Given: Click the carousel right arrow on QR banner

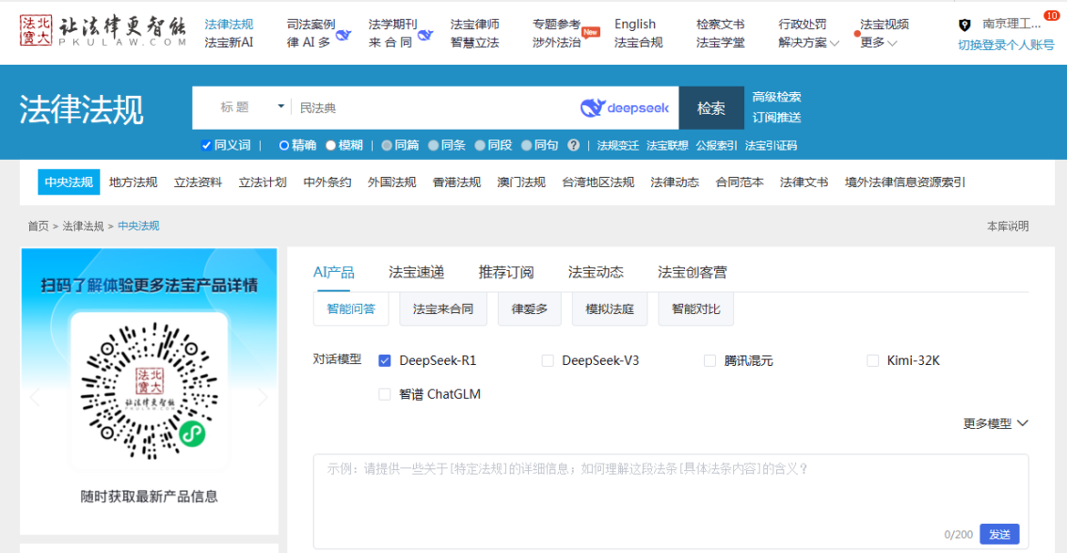Looking at the screenshot, I should pyautogui.click(x=263, y=397).
